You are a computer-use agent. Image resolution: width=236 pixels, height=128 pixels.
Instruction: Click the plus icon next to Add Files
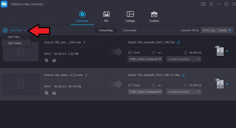coord(5,30)
